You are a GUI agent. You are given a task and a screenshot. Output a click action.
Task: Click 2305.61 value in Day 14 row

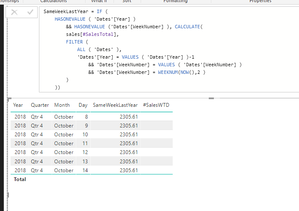click(x=129, y=170)
